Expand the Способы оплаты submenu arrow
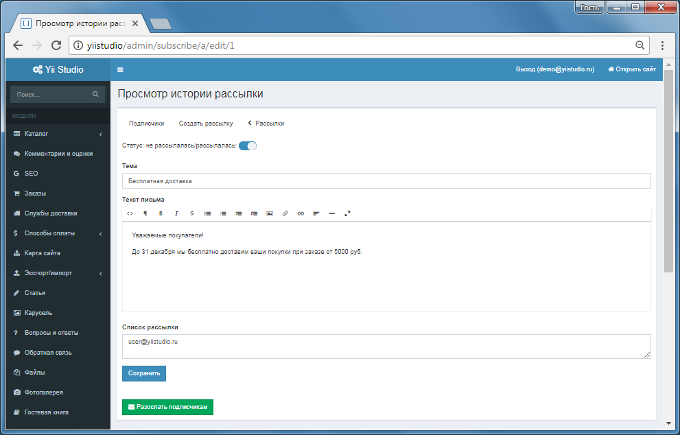The image size is (680, 435). (x=101, y=234)
